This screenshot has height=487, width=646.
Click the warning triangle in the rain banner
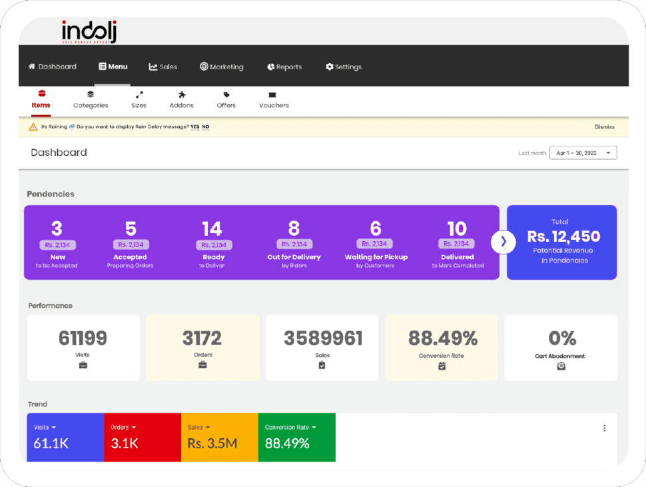(31, 126)
